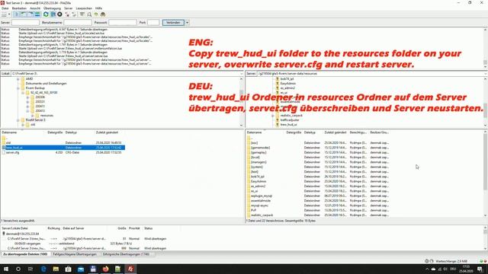This screenshot has width=488, height=274.
Task: Open the Ansicht menu
Action: [x=35, y=8]
